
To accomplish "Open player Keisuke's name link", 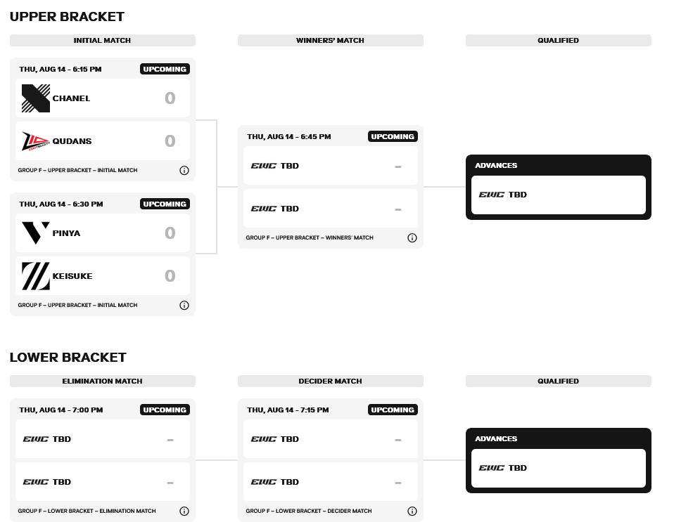I will point(72,276).
